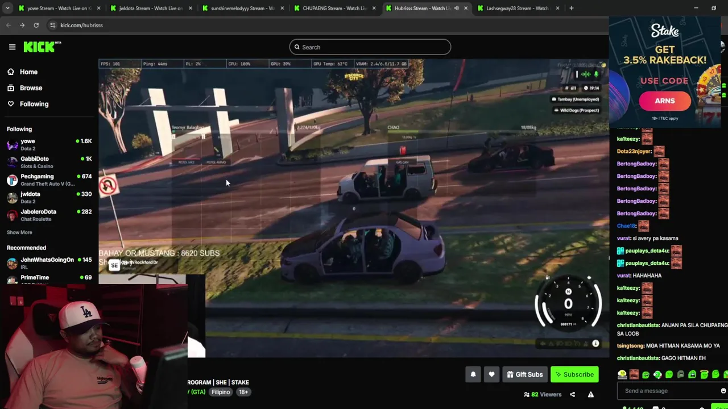Click the info icon on video player
This screenshot has width=728, height=409.
pyautogui.click(x=595, y=344)
